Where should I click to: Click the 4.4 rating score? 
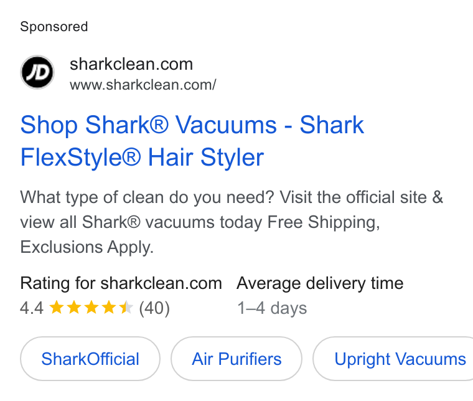click(x=32, y=308)
